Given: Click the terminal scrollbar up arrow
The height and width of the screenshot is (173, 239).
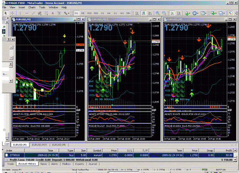Looking at the screenshot, I should (235, 150).
